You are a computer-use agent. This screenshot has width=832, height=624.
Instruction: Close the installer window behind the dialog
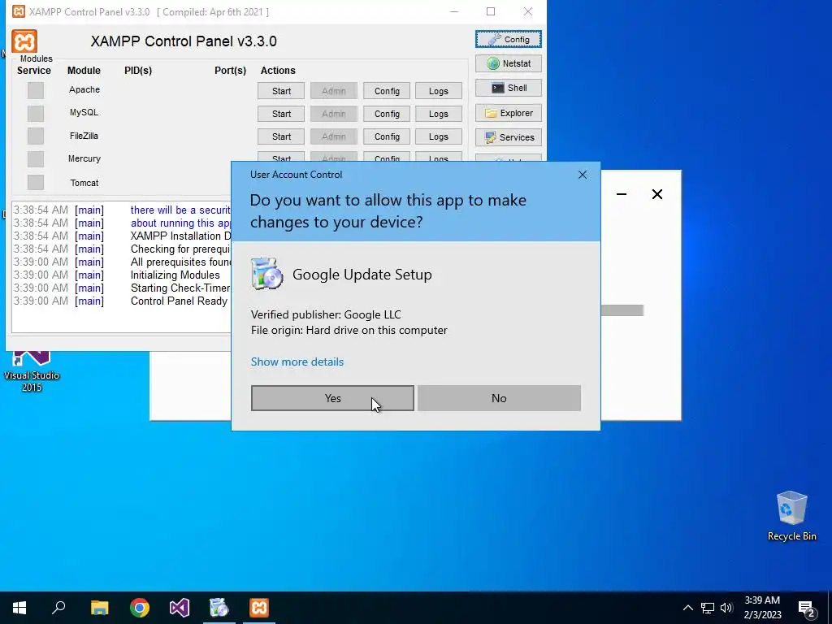coord(656,194)
